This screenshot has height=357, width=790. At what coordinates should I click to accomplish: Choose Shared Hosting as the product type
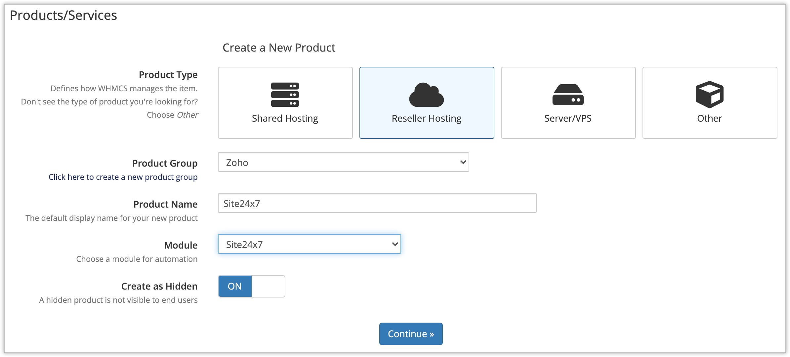[x=284, y=103]
